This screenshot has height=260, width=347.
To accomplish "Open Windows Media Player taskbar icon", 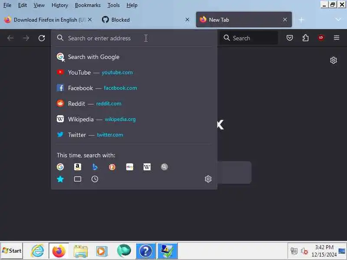I will 102,251.
